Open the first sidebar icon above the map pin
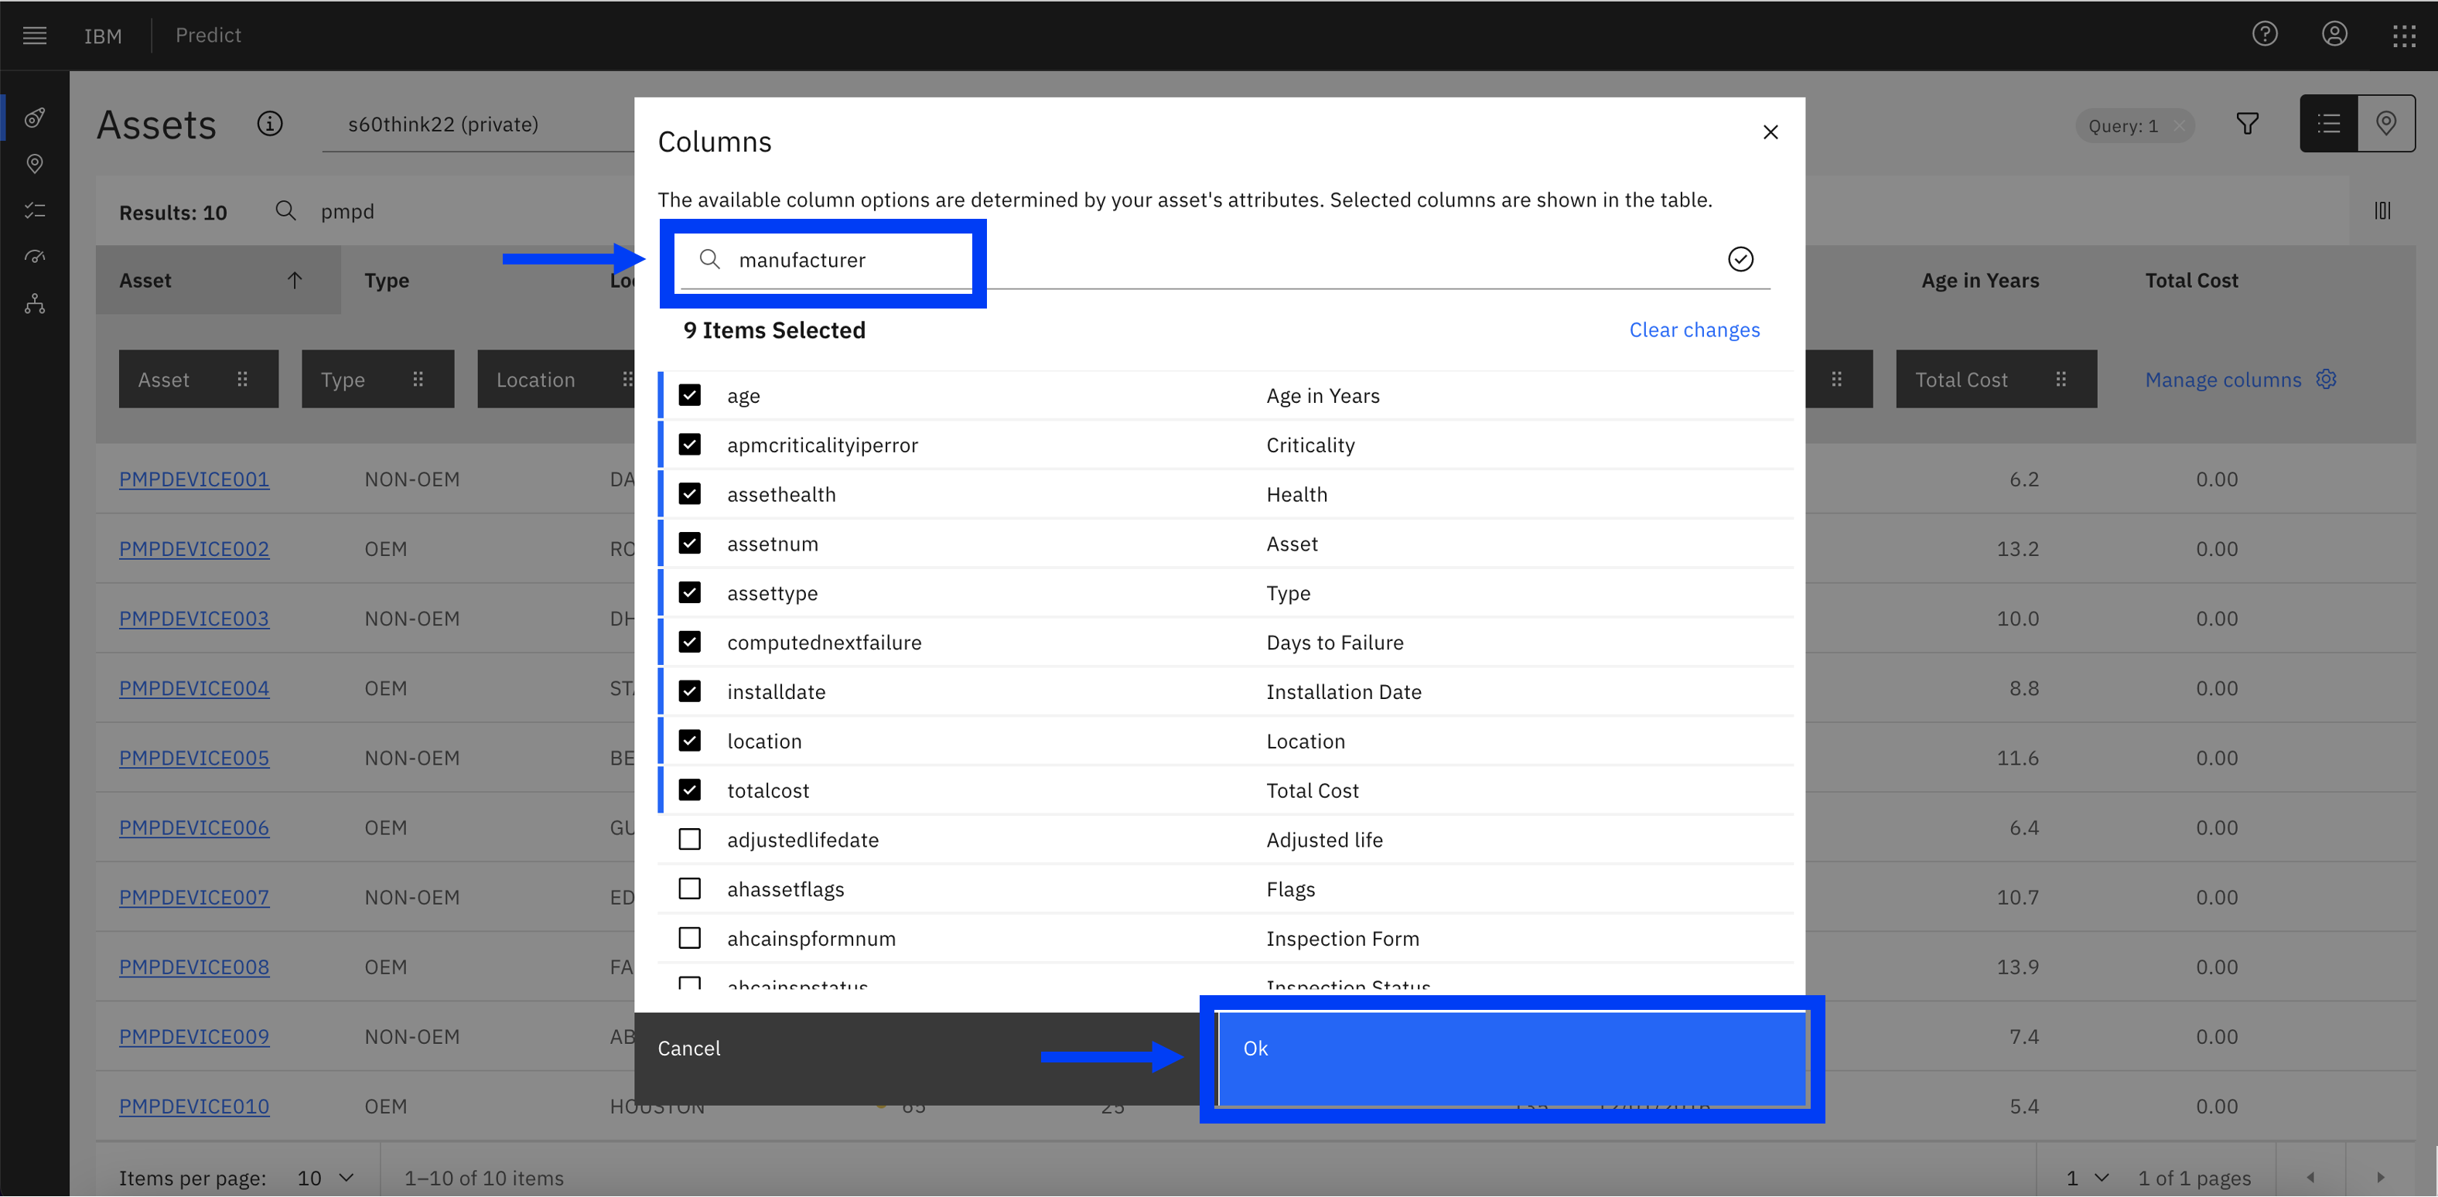Image resolution: width=2438 pixels, height=1197 pixels. 35,118
